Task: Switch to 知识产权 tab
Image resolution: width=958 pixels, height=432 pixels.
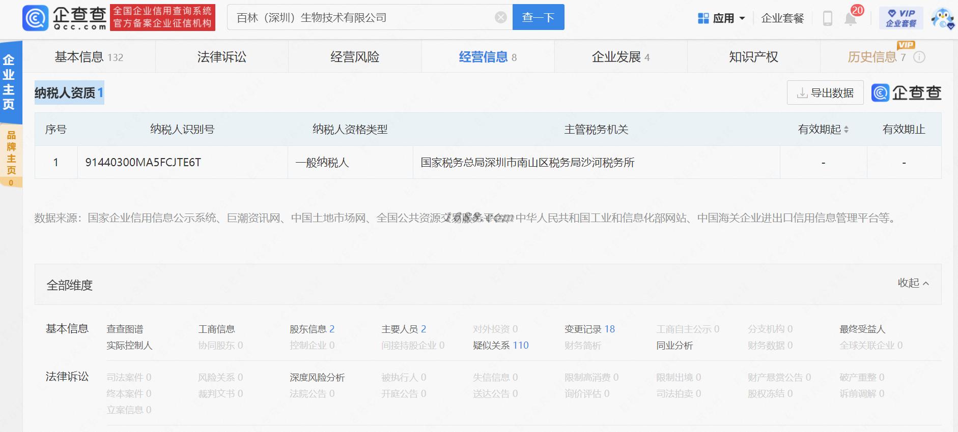Action: pos(753,57)
